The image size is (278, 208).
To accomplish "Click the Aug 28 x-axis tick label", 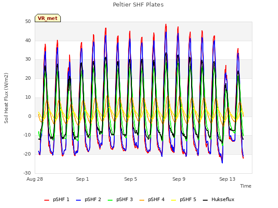I will 35,179.
